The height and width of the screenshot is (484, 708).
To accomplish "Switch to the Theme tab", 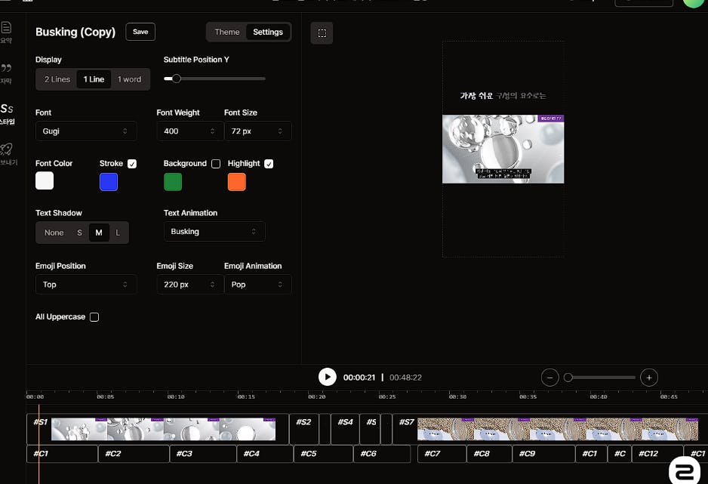I will (227, 32).
